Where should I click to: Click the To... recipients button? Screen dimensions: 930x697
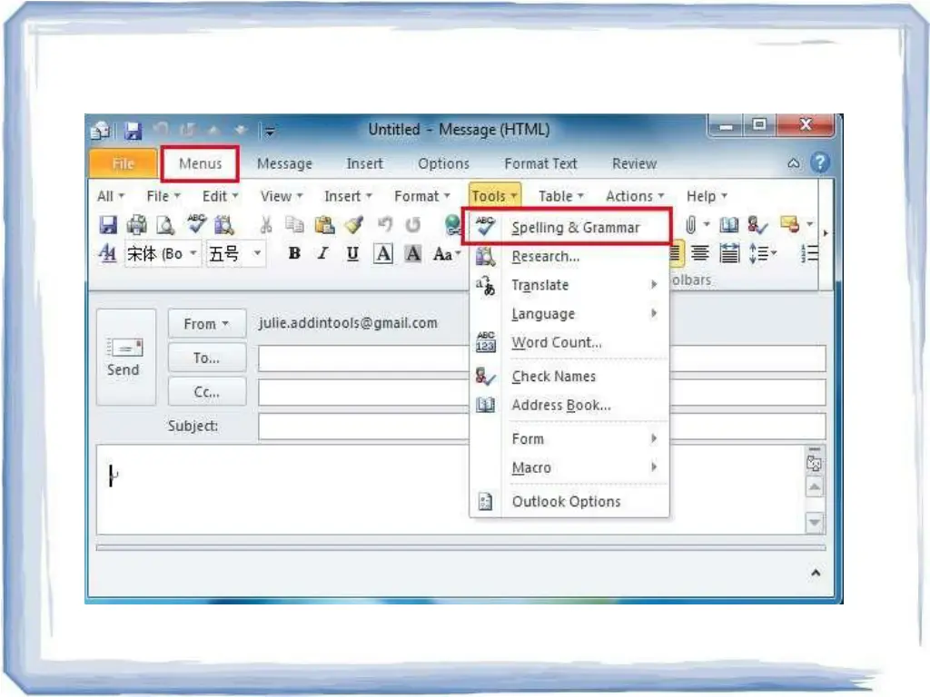coord(206,358)
